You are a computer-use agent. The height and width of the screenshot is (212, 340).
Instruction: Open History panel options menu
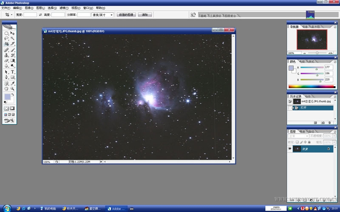click(335, 97)
